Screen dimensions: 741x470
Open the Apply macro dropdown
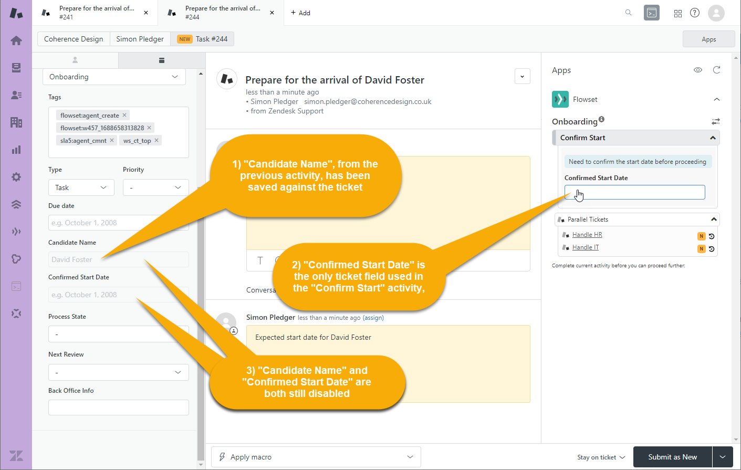click(316, 457)
